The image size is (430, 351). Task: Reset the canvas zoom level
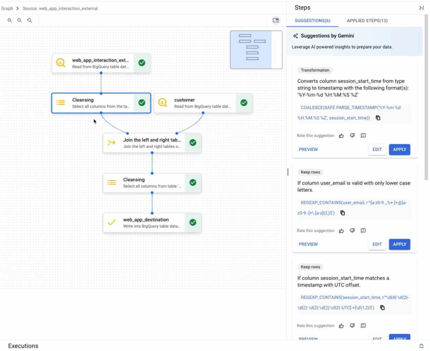(29, 20)
